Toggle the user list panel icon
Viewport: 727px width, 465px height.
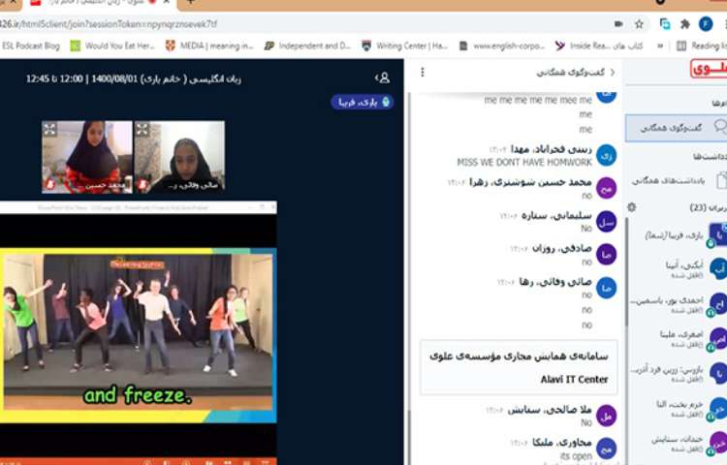(383, 77)
